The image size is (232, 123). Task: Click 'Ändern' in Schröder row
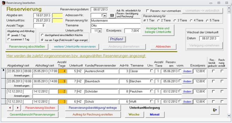187,92
